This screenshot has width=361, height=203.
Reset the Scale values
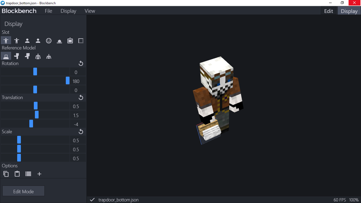click(x=81, y=131)
